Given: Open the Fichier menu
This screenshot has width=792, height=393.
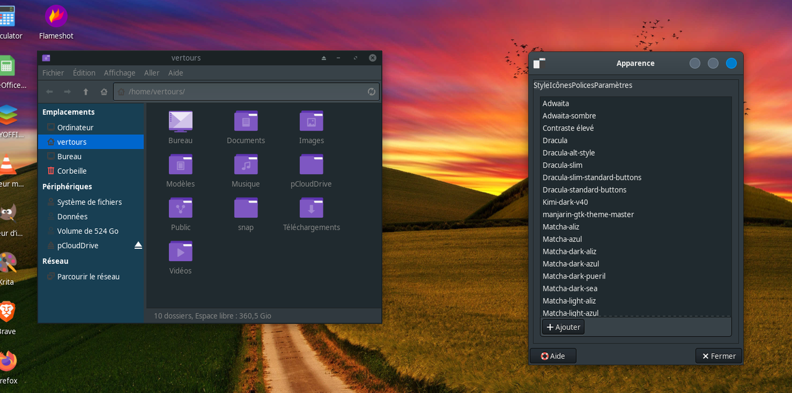Looking at the screenshot, I should pyautogui.click(x=53, y=73).
